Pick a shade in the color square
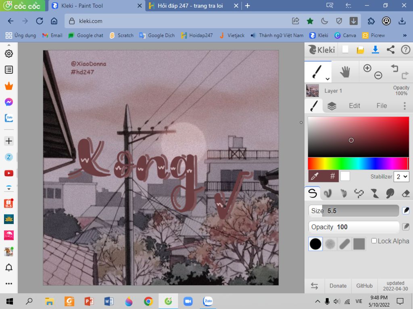 pos(358,137)
